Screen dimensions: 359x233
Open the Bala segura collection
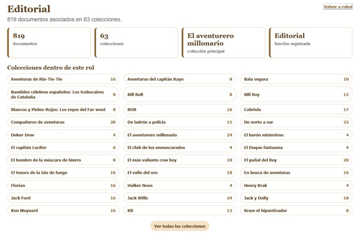[296, 79]
